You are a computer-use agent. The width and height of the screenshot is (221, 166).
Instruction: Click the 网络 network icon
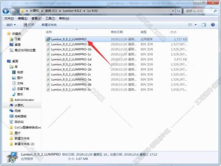tap(11, 111)
